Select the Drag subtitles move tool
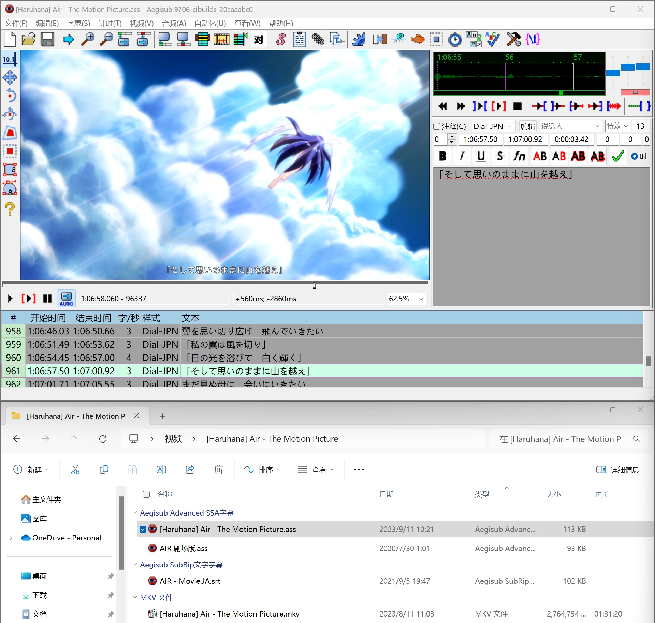Viewport: 655px width, 623px height. [x=10, y=77]
